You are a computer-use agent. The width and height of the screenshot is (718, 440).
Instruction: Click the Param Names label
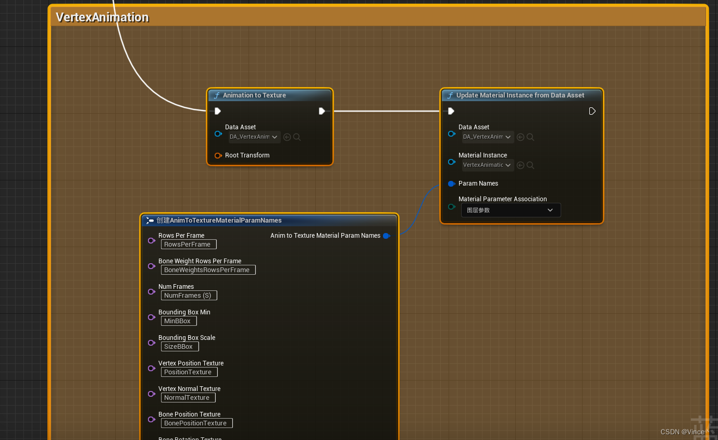[x=478, y=184]
